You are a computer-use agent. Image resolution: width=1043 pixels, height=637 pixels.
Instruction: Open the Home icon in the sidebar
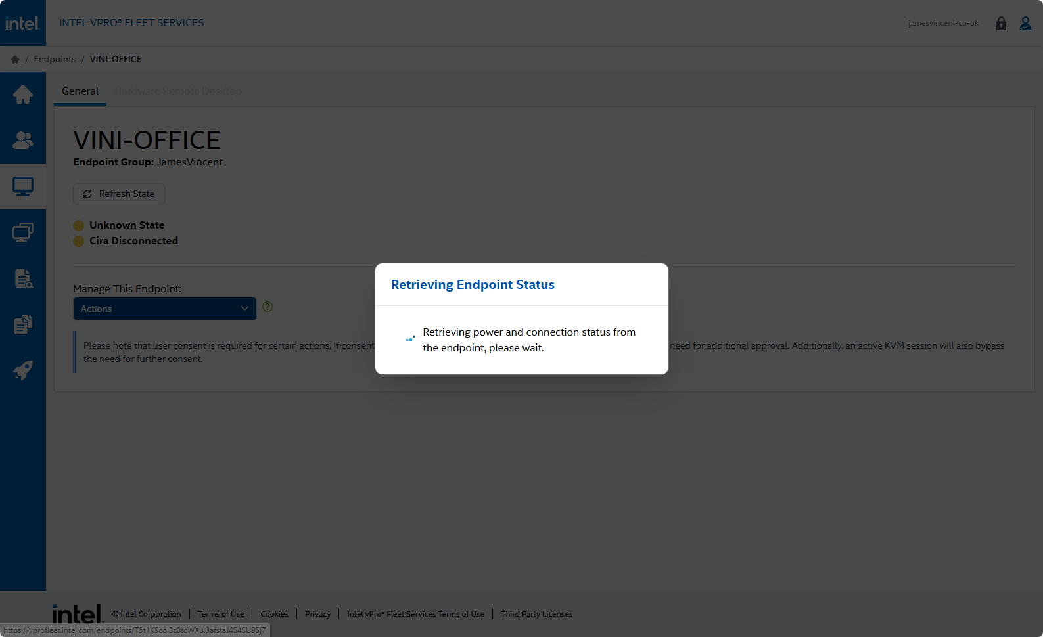point(23,95)
